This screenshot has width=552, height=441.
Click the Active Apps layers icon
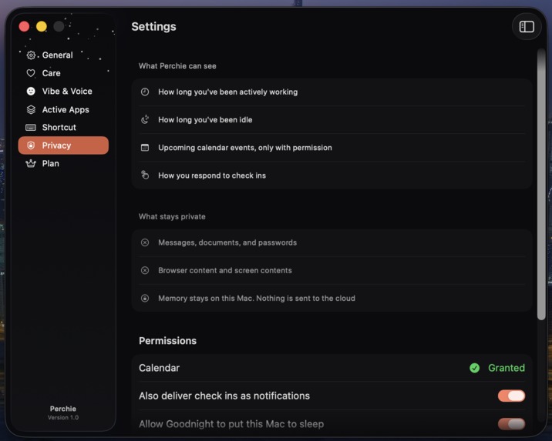tap(31, 109)
